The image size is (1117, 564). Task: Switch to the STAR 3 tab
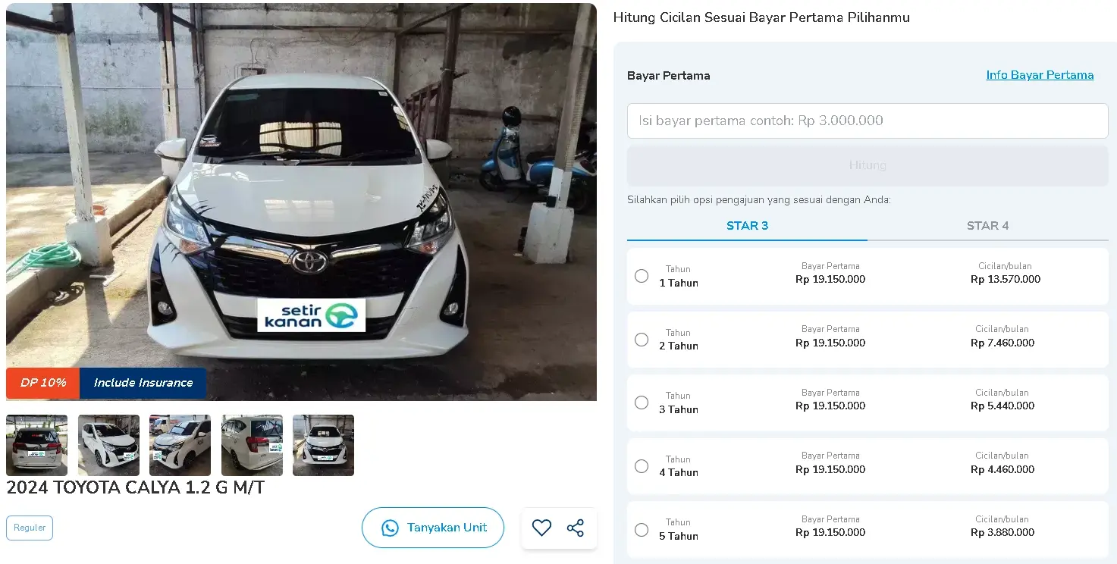pyautogui.click(x=747, y=226)
